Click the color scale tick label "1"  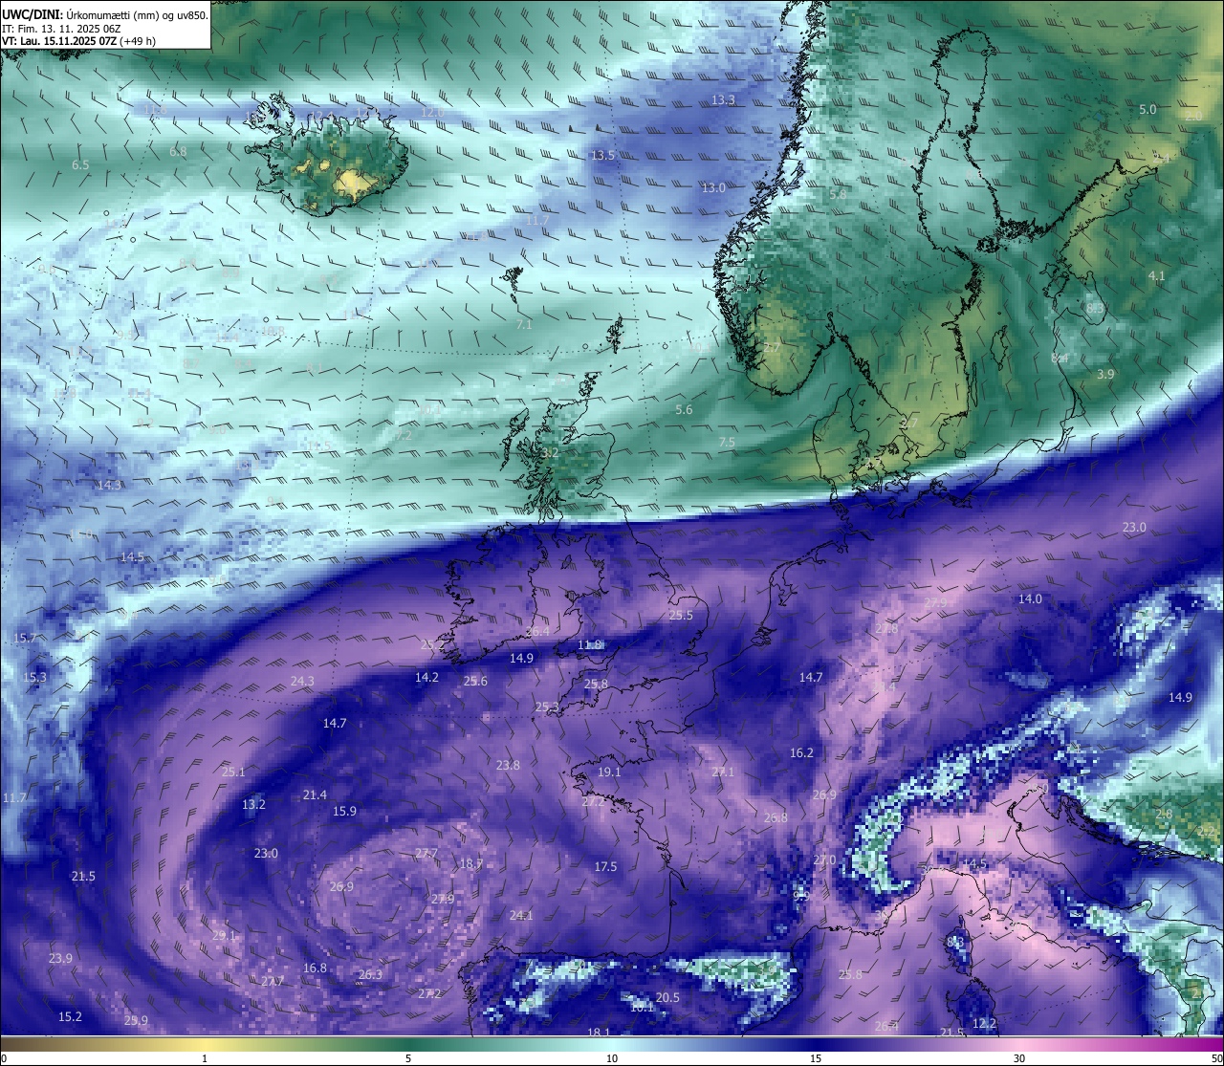tap(205, 1058)
